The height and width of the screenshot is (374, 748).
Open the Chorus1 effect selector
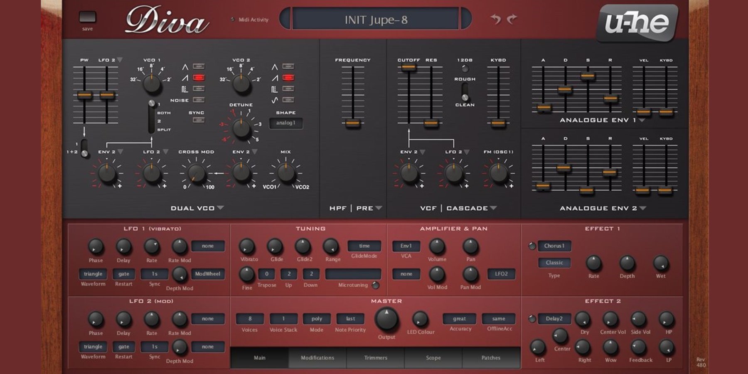pos(554,246)
